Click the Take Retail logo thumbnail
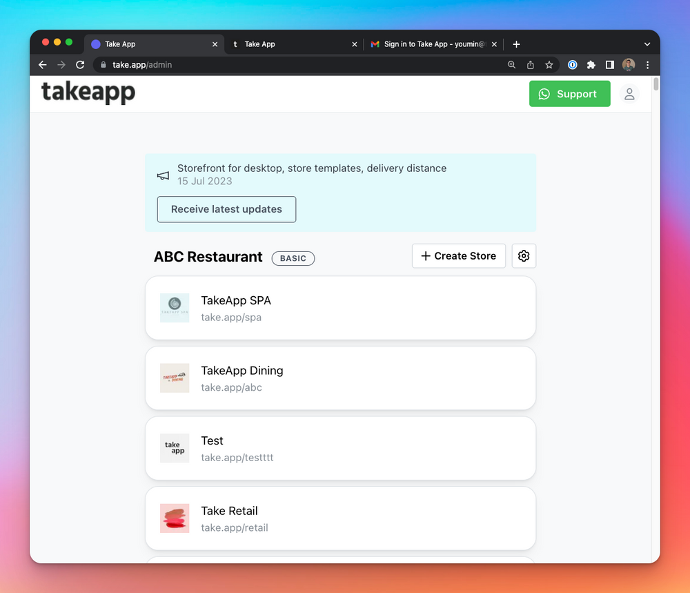Image resolution: width=690 pixels, height=593 pixels. (x=175, y=518)
